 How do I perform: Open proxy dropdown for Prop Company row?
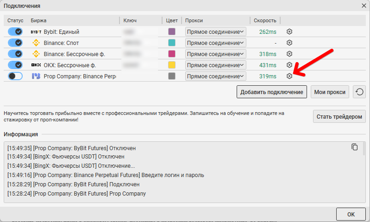pyautogui.click(x=216, y=76)
